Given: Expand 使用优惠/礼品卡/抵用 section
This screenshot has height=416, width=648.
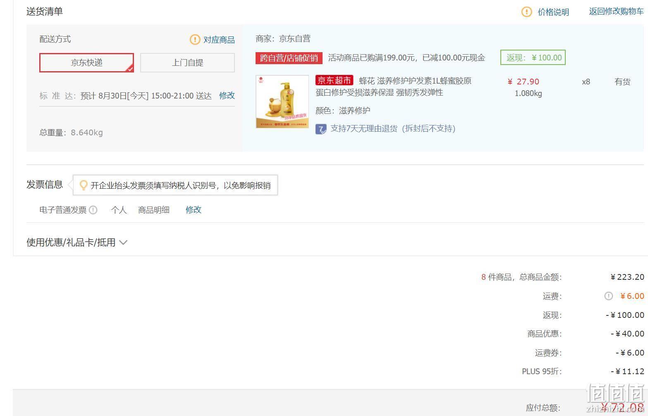Looking at the screenshot, I should click(77, 242).
